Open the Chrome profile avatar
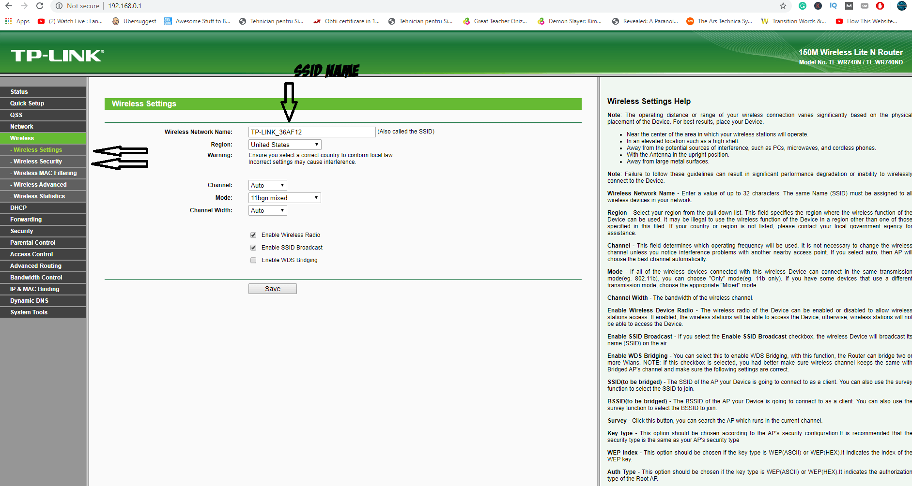Viewport: 912px width, 486px height. coord(902,6)
